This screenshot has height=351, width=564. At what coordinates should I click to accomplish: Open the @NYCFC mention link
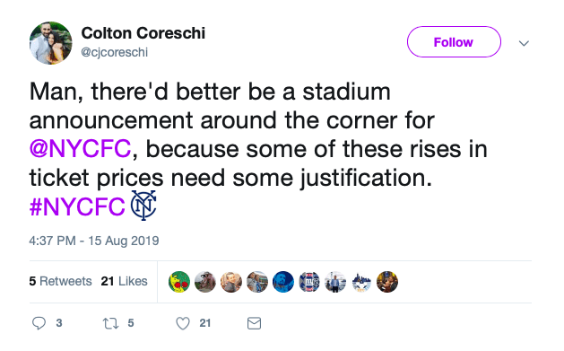[80, 149]
